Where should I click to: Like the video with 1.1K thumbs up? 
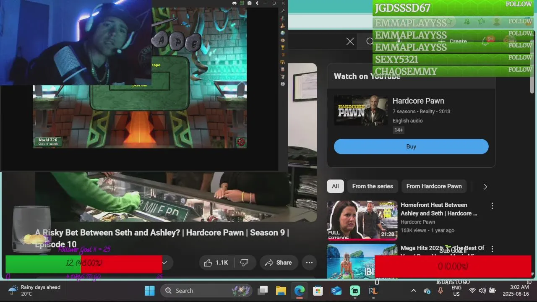pos(216,263)
